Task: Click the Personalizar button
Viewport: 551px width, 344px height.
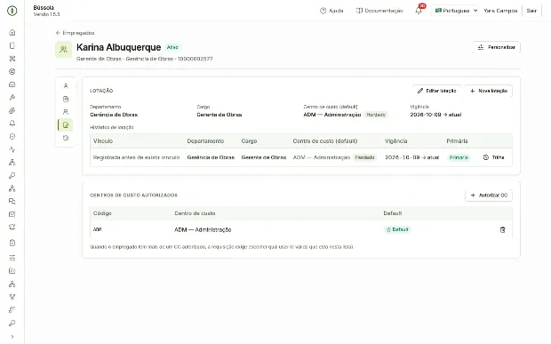Action: [x=497, y=47]
